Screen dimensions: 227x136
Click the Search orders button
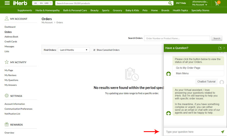[217, 38]
